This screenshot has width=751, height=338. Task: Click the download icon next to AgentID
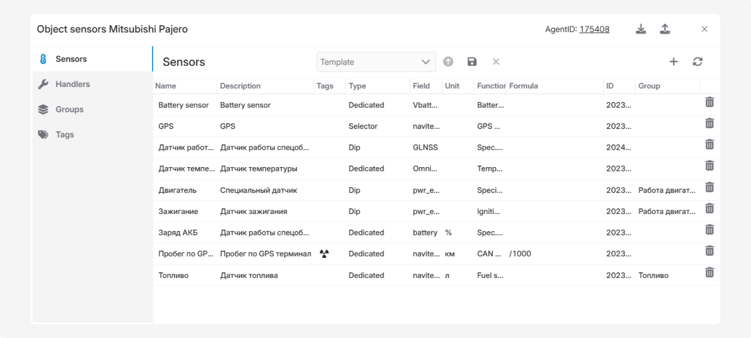(641, 29)
